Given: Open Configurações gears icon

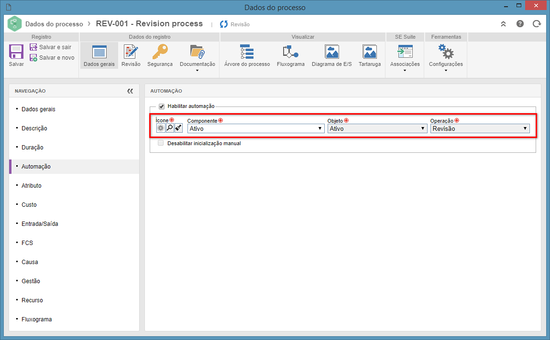Looking at the screenshot, I should click(446, 52).
